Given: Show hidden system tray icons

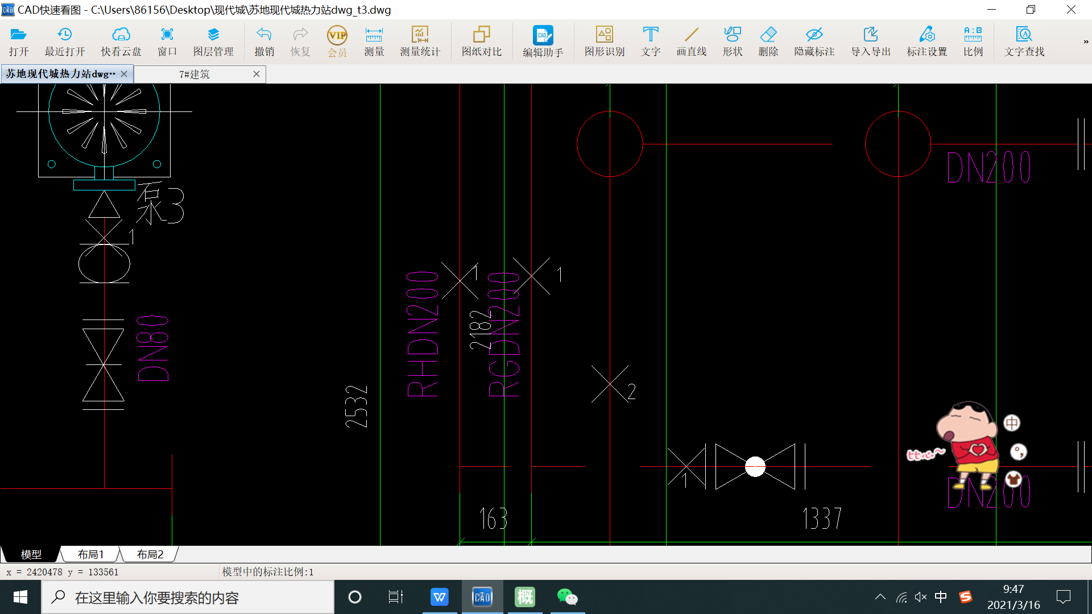Looking at the screenshot, I should (880, 597).
